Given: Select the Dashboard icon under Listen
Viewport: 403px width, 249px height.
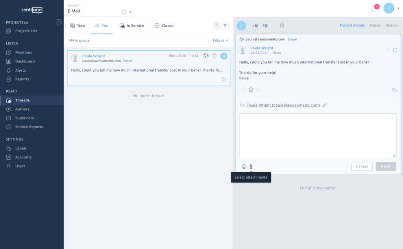Looking at the screenshot, I should pyautogui.click(x=8, y=61).
